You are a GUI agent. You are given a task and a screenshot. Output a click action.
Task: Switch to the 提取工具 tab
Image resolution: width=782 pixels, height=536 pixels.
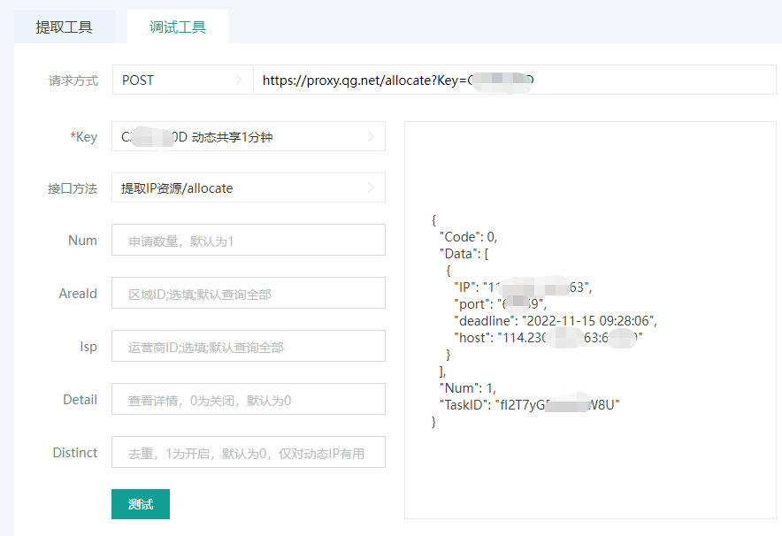[64, 27]
